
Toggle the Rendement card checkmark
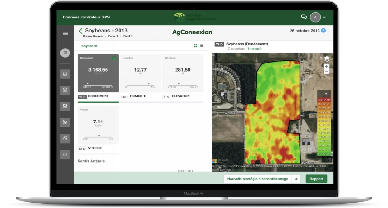[x=114, y=59]
